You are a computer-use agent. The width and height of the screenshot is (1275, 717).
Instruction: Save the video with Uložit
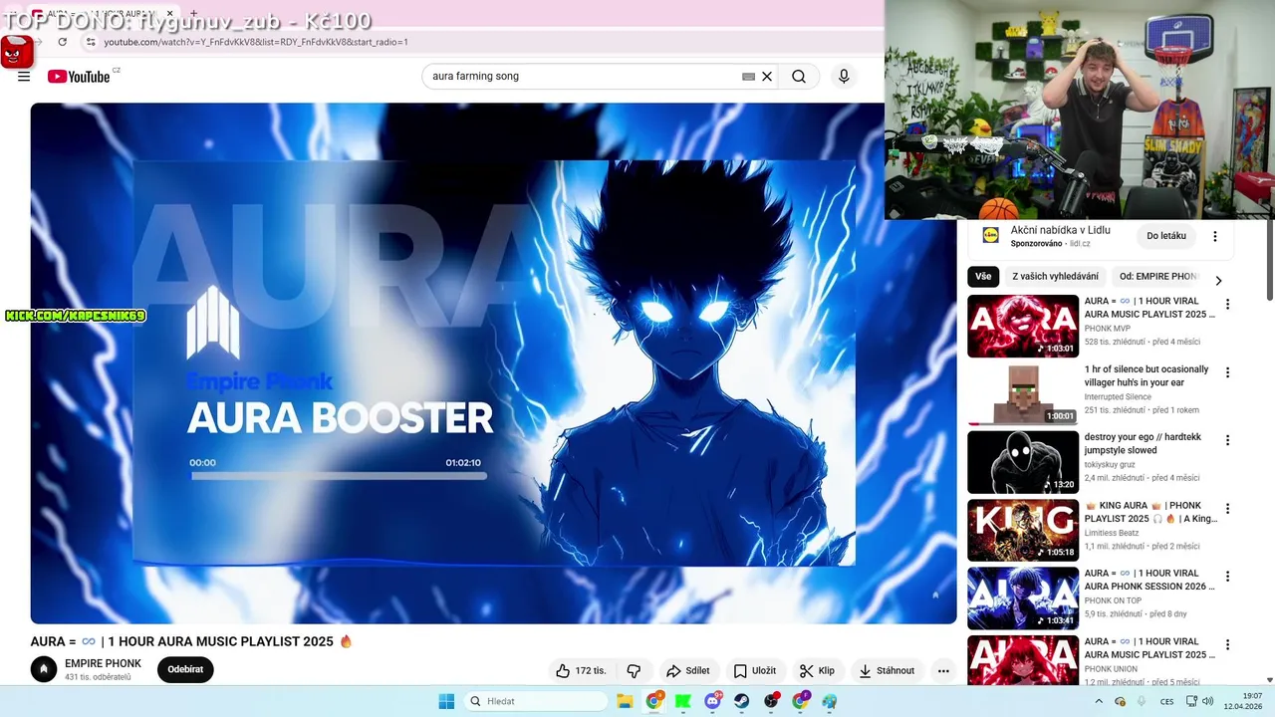click(754, 670)
